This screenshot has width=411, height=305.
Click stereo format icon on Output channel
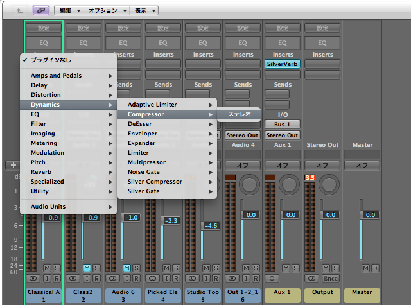[311, 278]
